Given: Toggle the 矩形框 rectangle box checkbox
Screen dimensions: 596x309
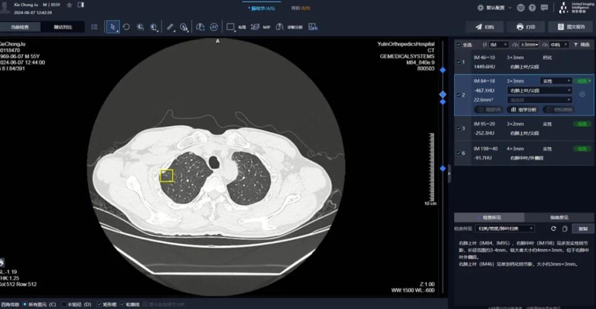Looking at the screenshot, I should 100,304.
